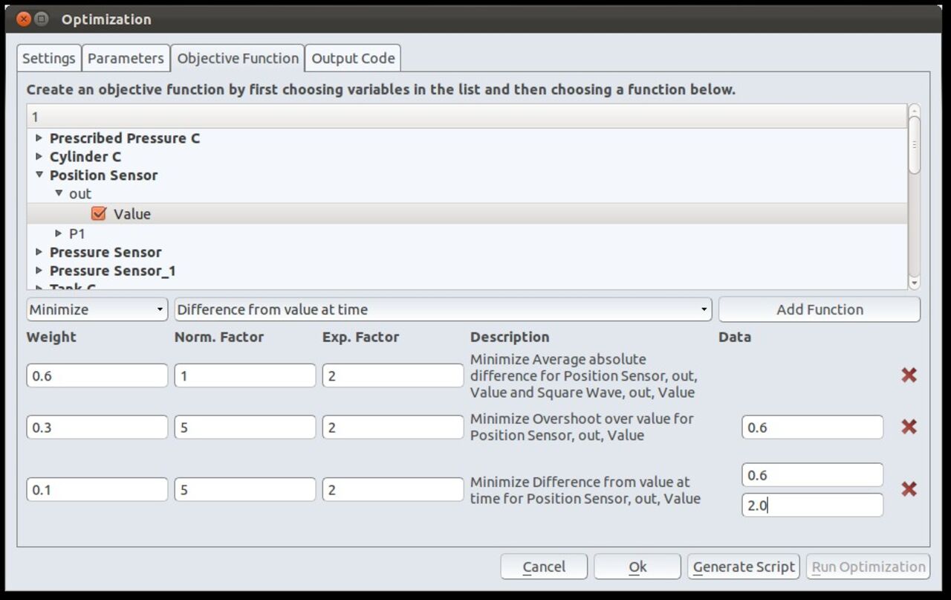The image size is (951, 600).
Task: Expand the Pressure Sensor_1 node
Action: [x=39, y=271]
